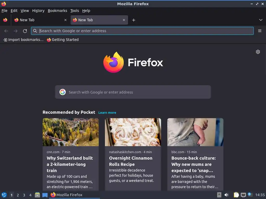Expand the list all tabs chevron
The image size is (266, 199).
click(x=261, y=20)
